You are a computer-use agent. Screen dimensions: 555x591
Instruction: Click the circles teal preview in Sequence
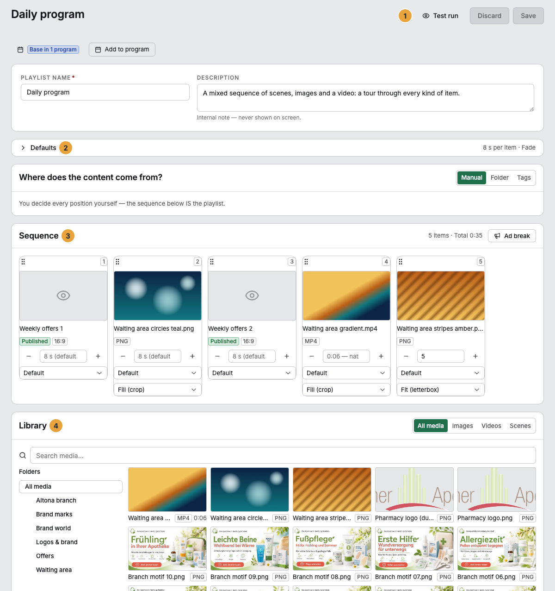pyautogui.click(x=158, y=296)
